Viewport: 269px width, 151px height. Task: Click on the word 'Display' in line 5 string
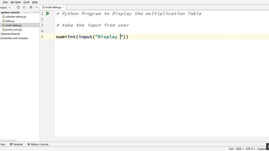tap(108, 37)
